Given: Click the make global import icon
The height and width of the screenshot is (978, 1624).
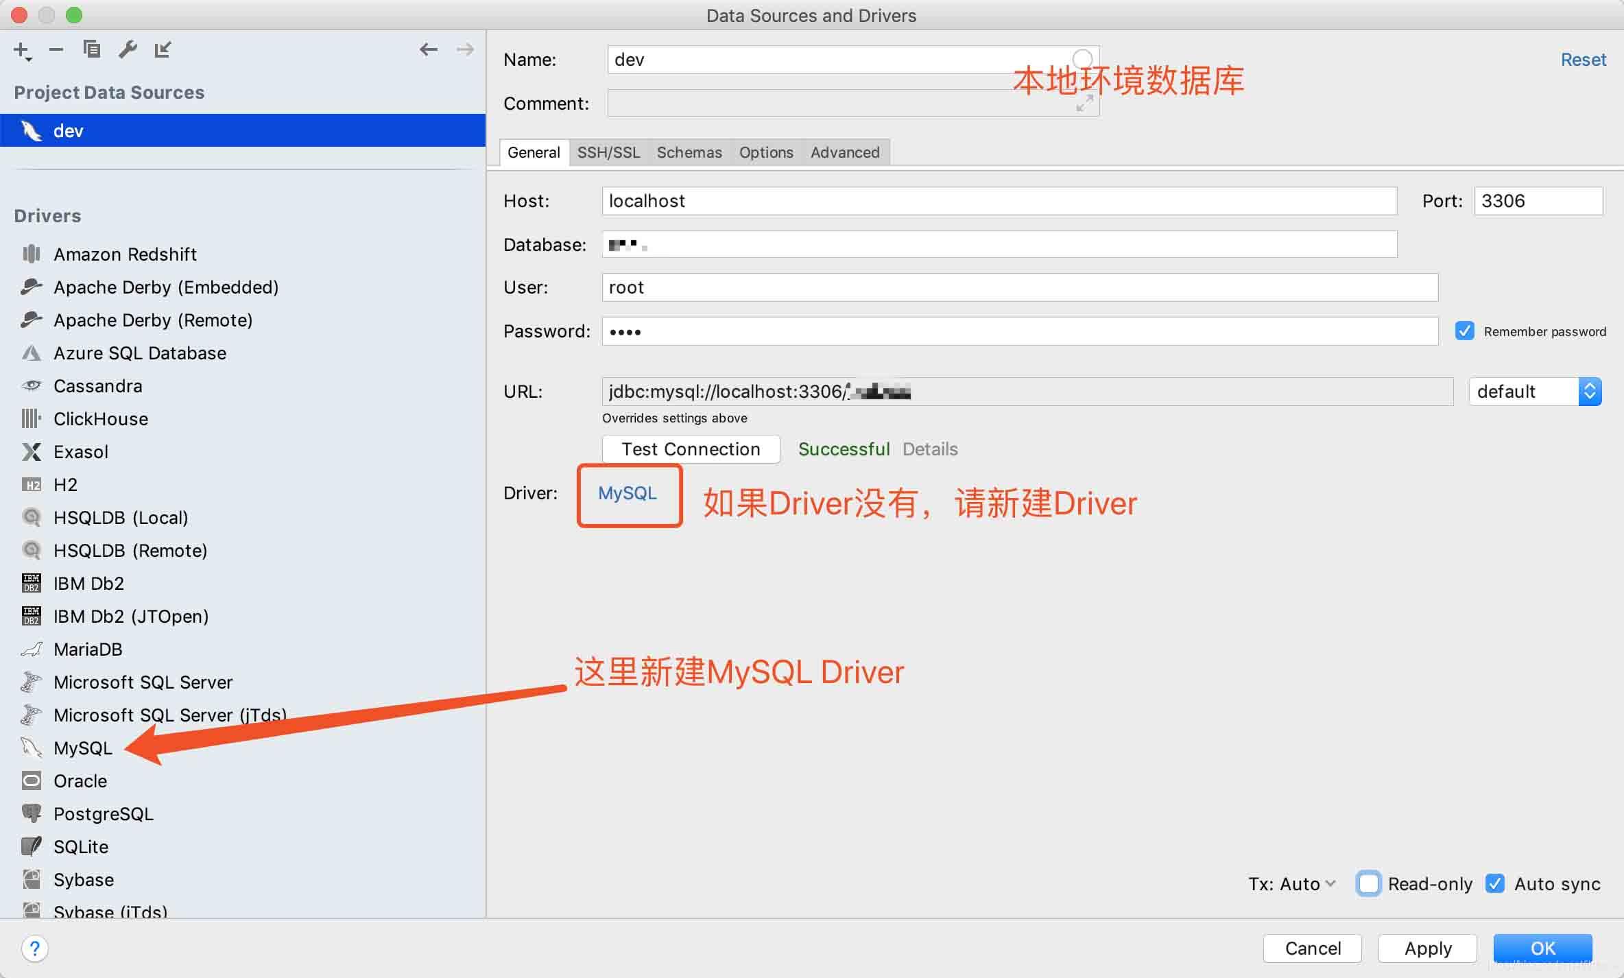Looking at the screenshot, I should tap(163, 49).
